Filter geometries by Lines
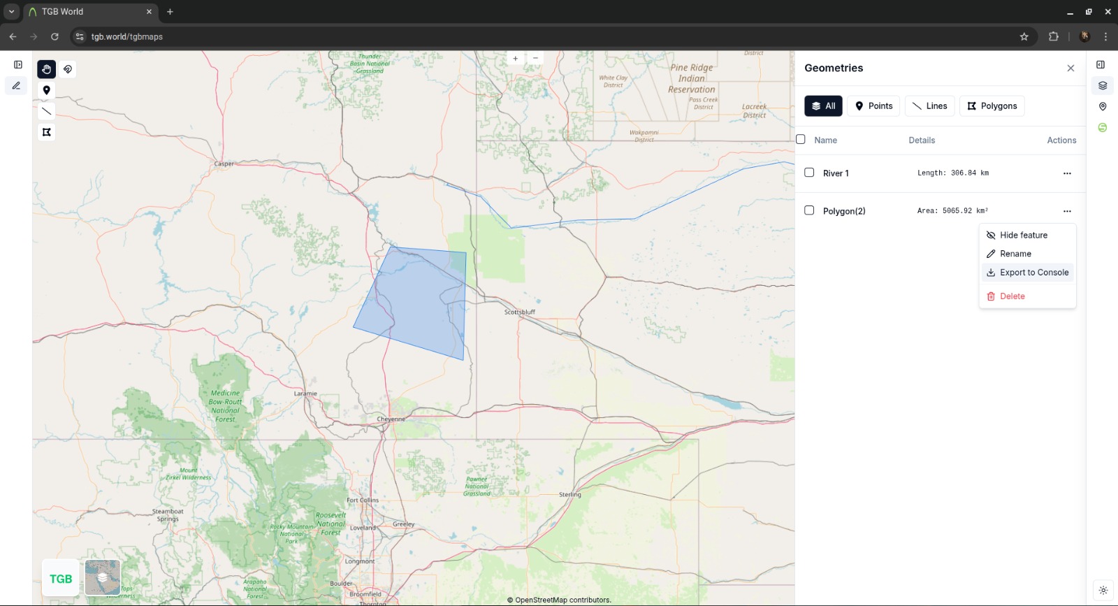Screen dimensions: 1118x606 click(x=929, y=106)
